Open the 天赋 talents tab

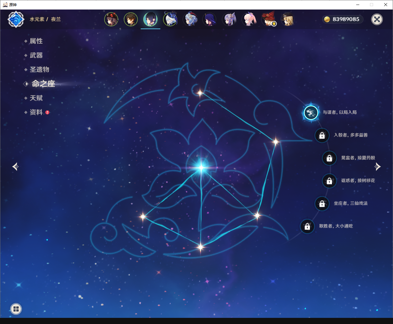tap(36, 98)
